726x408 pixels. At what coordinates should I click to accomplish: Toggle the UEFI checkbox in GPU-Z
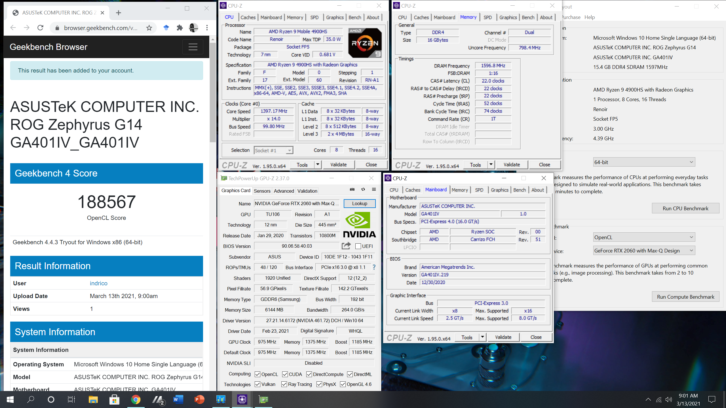[358, 246]
